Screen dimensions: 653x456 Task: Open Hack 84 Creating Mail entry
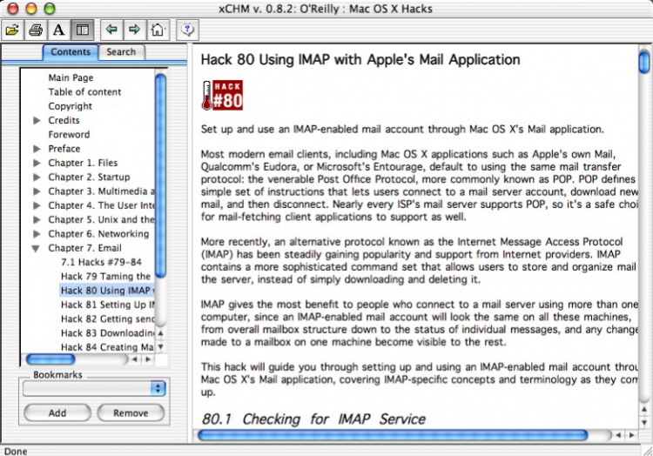point(107,347)
